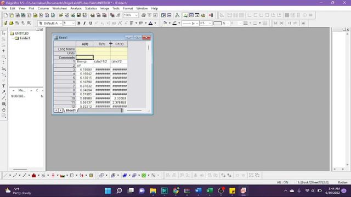This screenshot has height=197, width=351.
Task: Click the Print icon in toolbar
Action: click(144, 15)
